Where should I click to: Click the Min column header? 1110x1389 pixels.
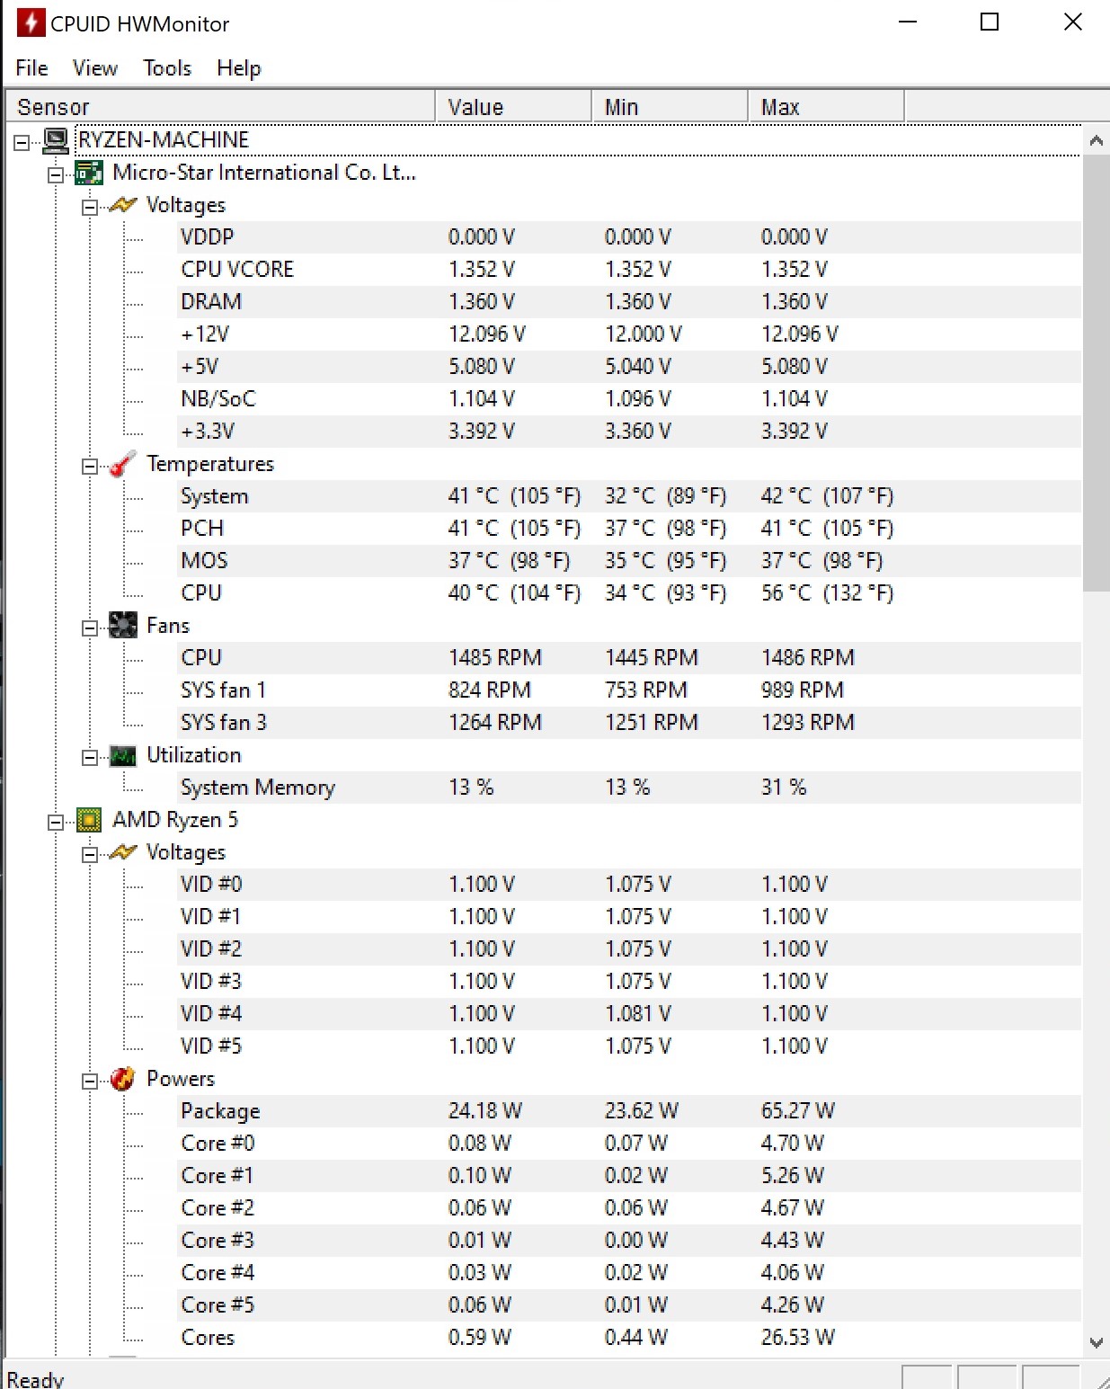coord(670,107)
